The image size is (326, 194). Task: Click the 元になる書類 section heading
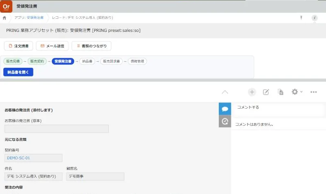15,139
